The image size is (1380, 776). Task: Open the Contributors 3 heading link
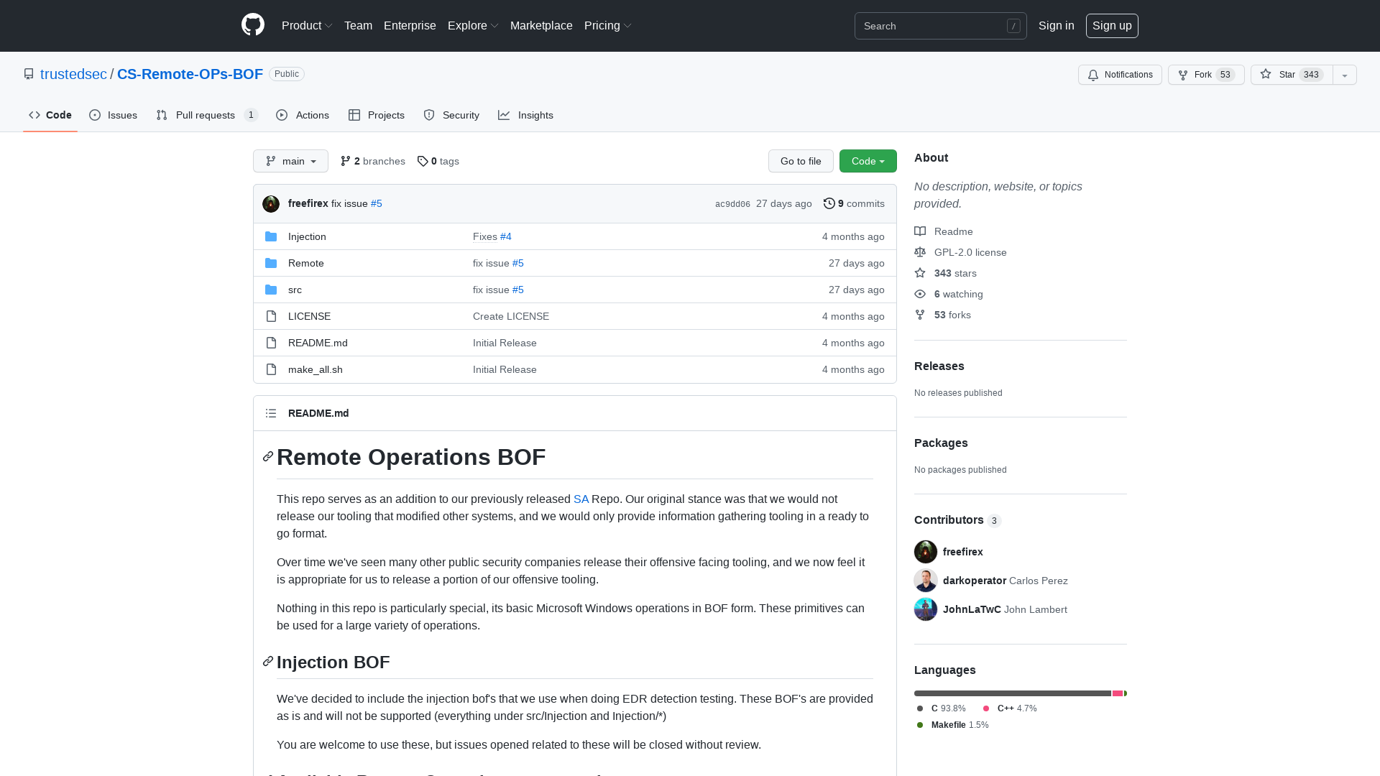click(x=957, y=520)
